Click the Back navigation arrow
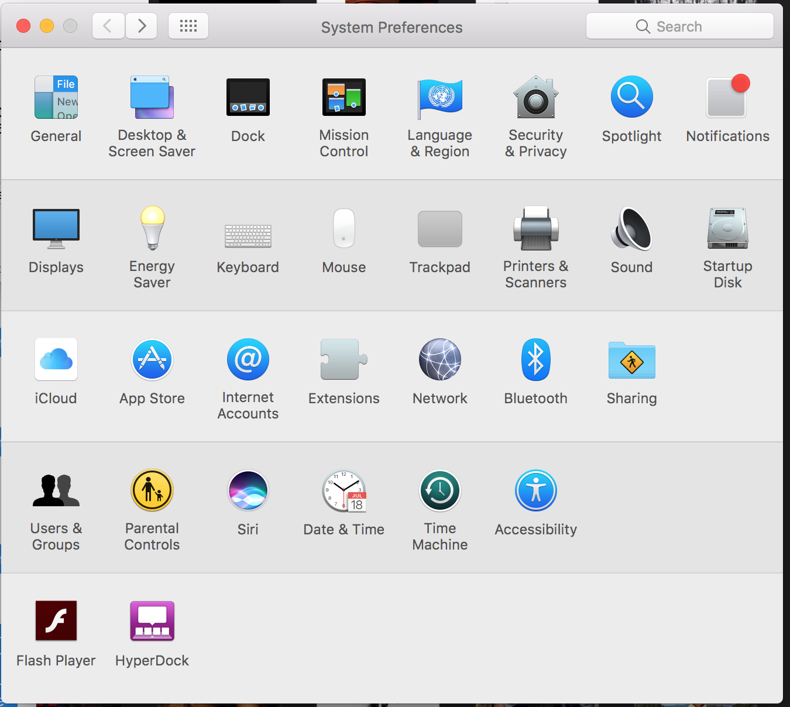The width and height of the screenshot is (790, 707). (108, 26)
